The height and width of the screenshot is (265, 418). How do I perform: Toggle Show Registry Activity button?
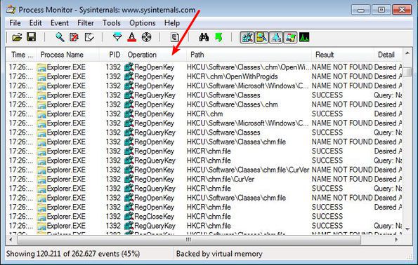pos(247,37)
